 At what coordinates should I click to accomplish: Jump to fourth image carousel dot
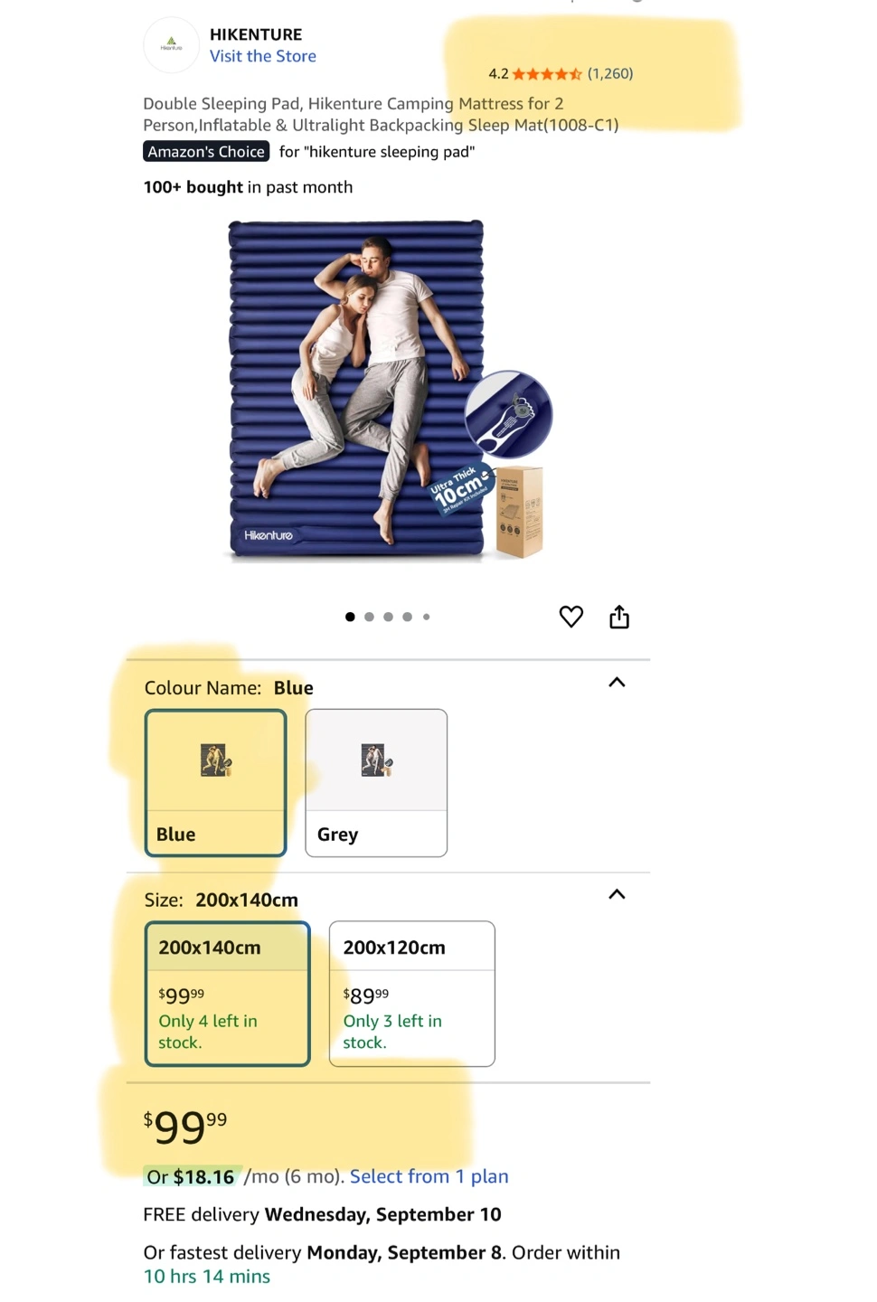coord(407,617)
